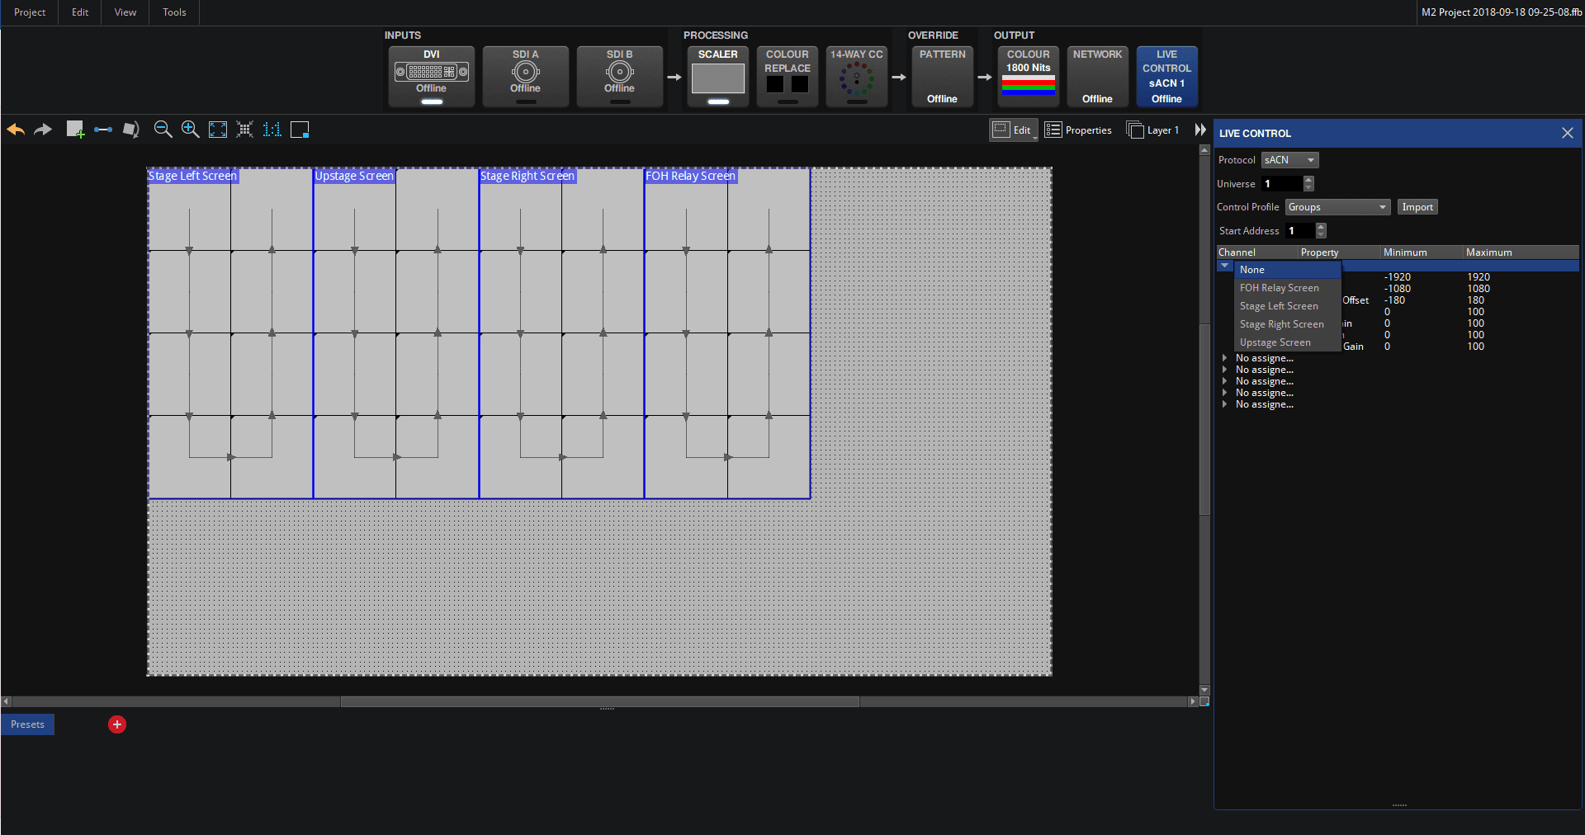Click the horizontal canvas scrollbar thumb
This screenshot has height=835, width=1585.
point(600,701)
